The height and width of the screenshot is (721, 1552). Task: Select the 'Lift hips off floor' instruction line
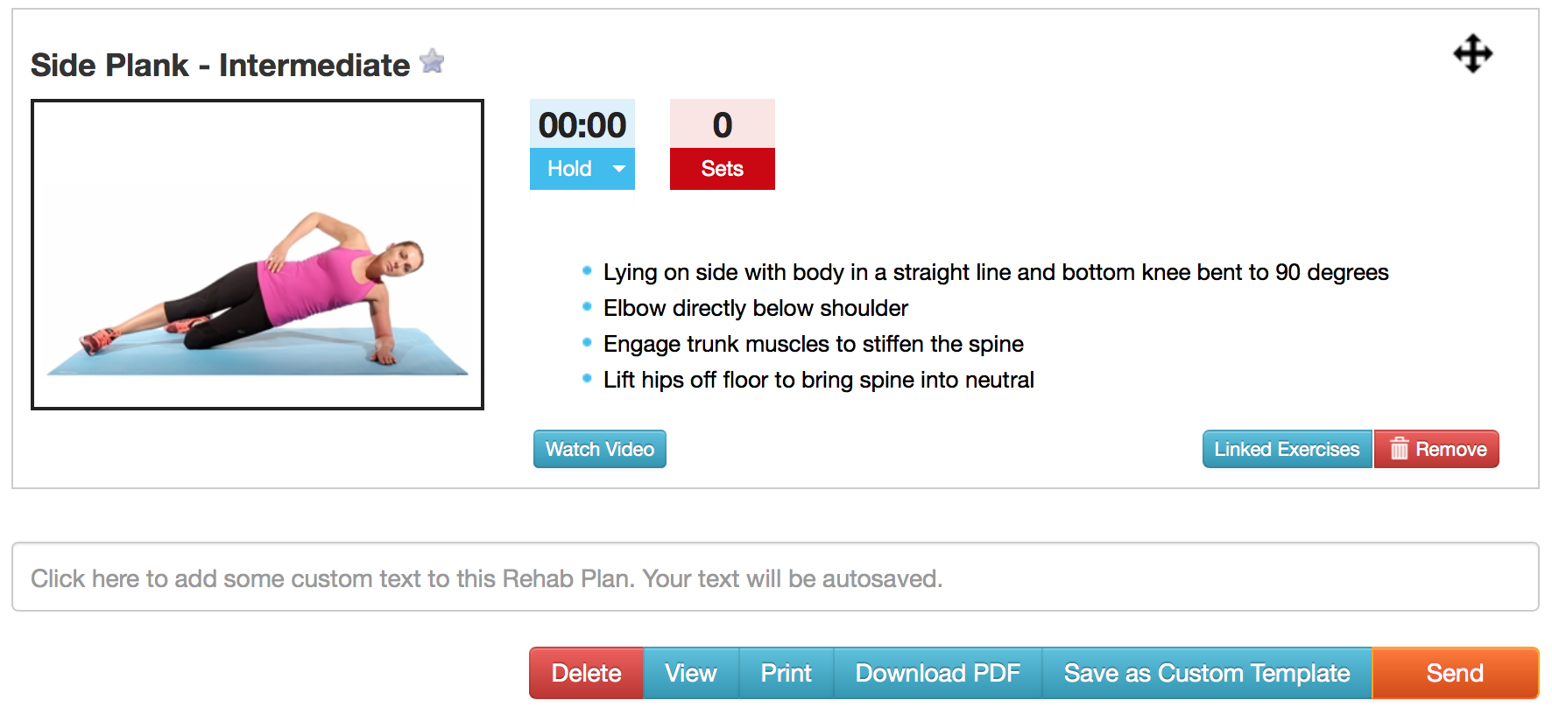(818, 380)
